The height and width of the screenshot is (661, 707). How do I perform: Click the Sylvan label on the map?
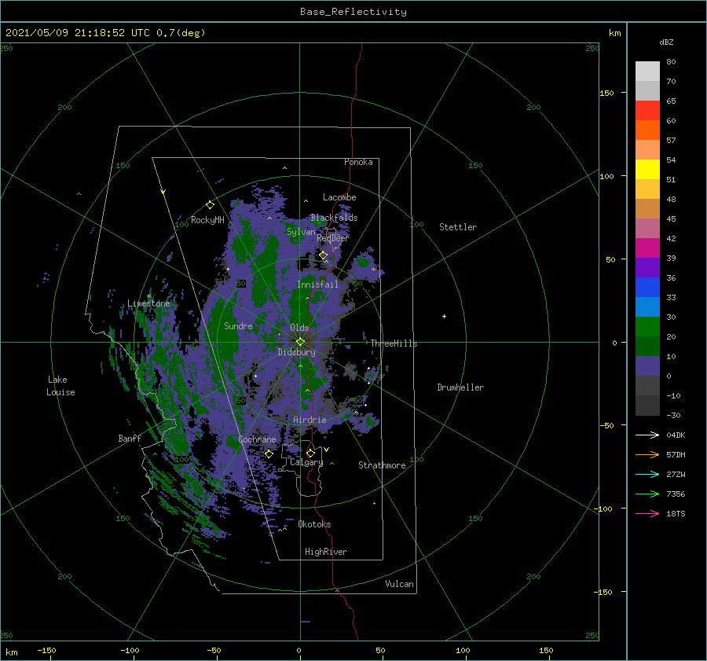coord(301,232)
